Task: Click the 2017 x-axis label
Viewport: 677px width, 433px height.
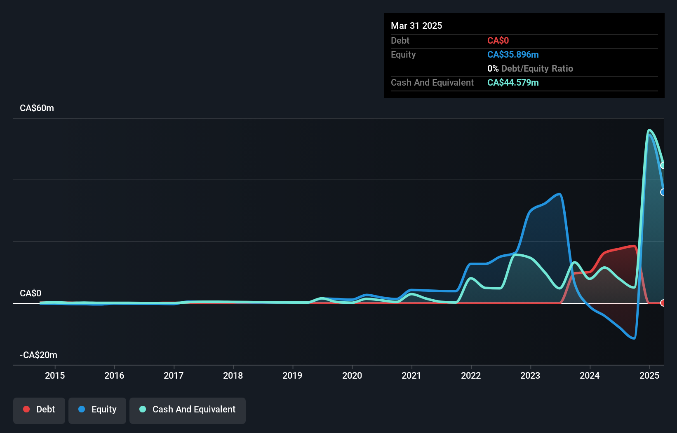Action: (174, 375)
